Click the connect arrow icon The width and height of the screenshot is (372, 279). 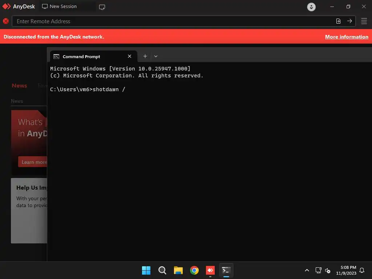[349, 21]
